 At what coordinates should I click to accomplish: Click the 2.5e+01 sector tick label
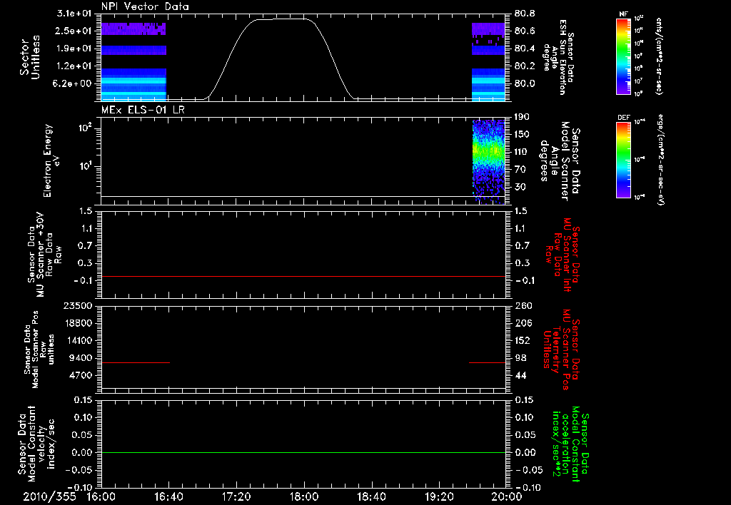[74, 31]
